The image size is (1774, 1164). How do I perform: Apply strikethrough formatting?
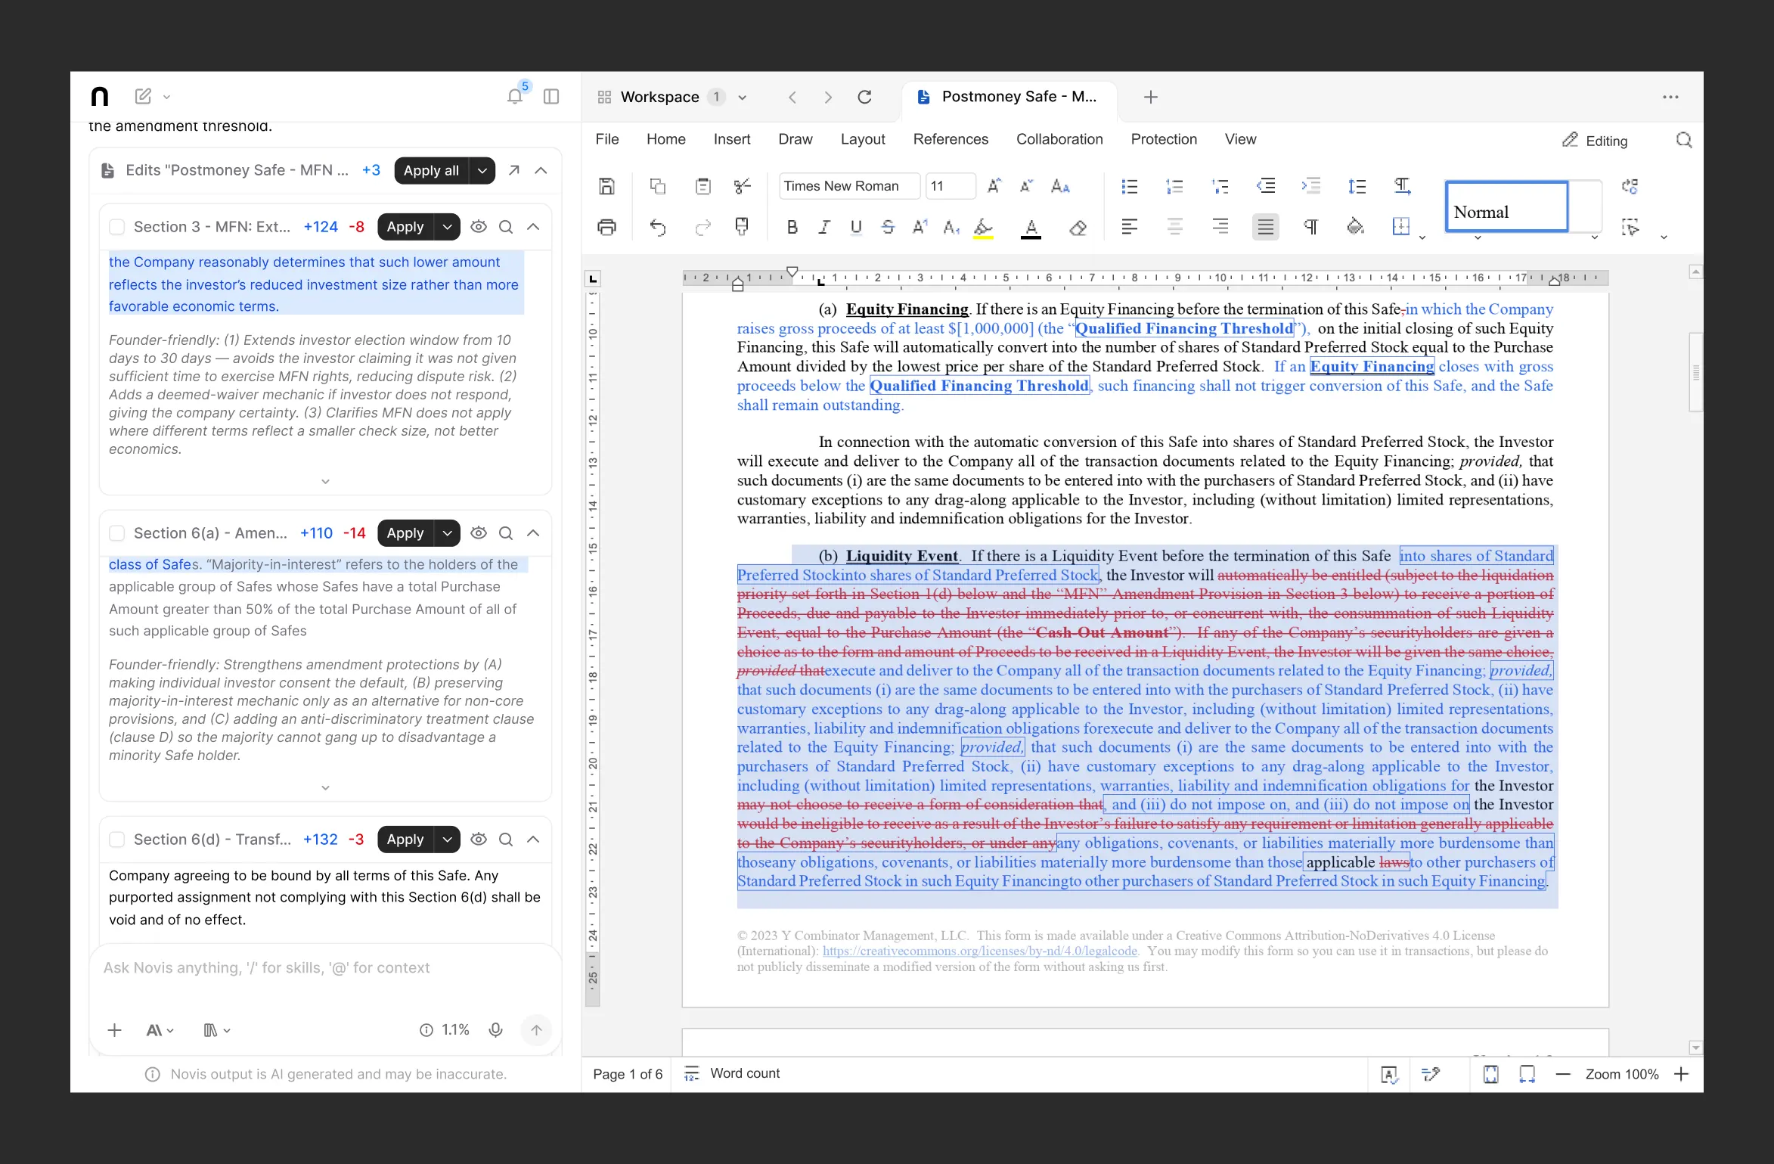coord(888,227)
